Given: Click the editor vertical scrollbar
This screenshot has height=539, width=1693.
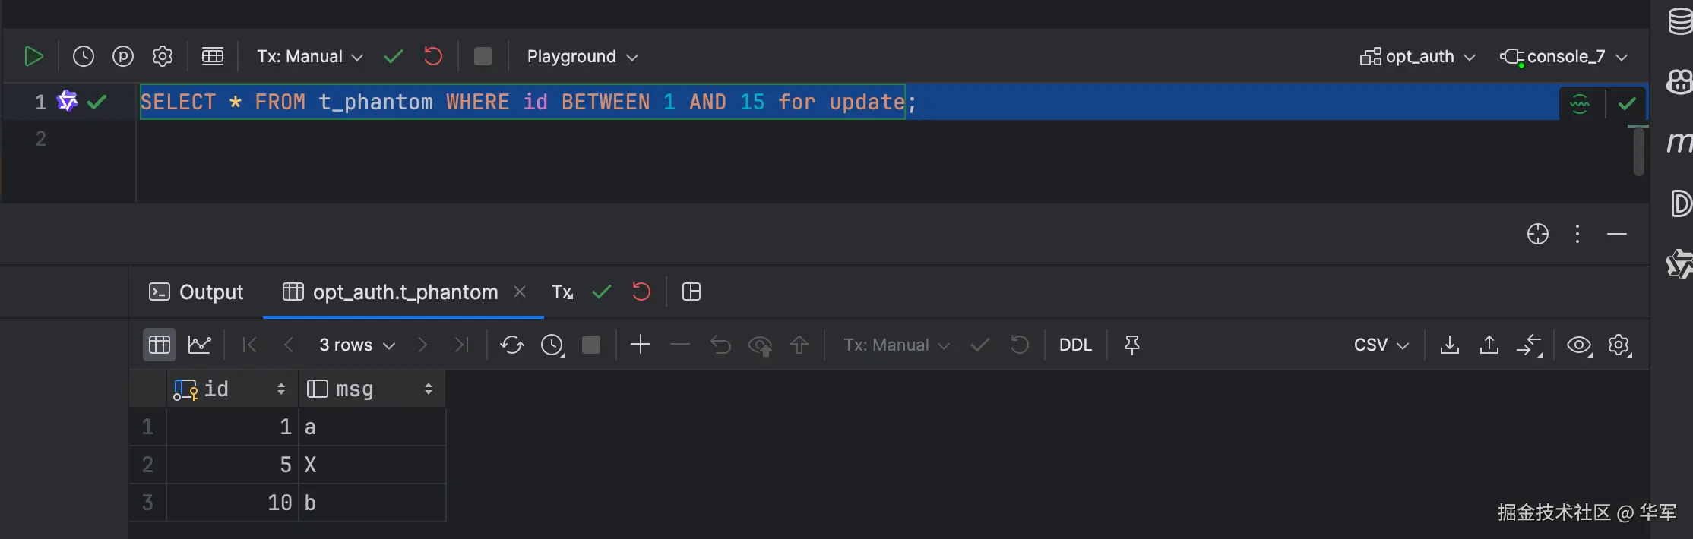Looking at the screenshot, I should coord(1639,151).
